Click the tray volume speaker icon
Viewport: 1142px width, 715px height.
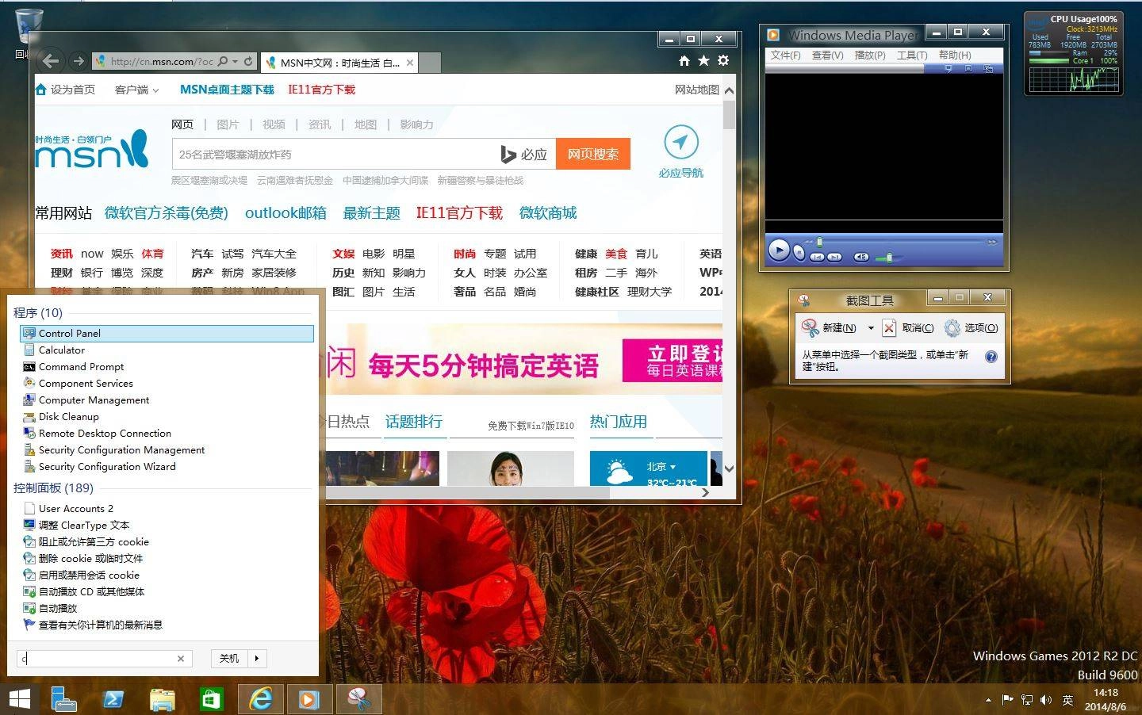pos(1046,699)
